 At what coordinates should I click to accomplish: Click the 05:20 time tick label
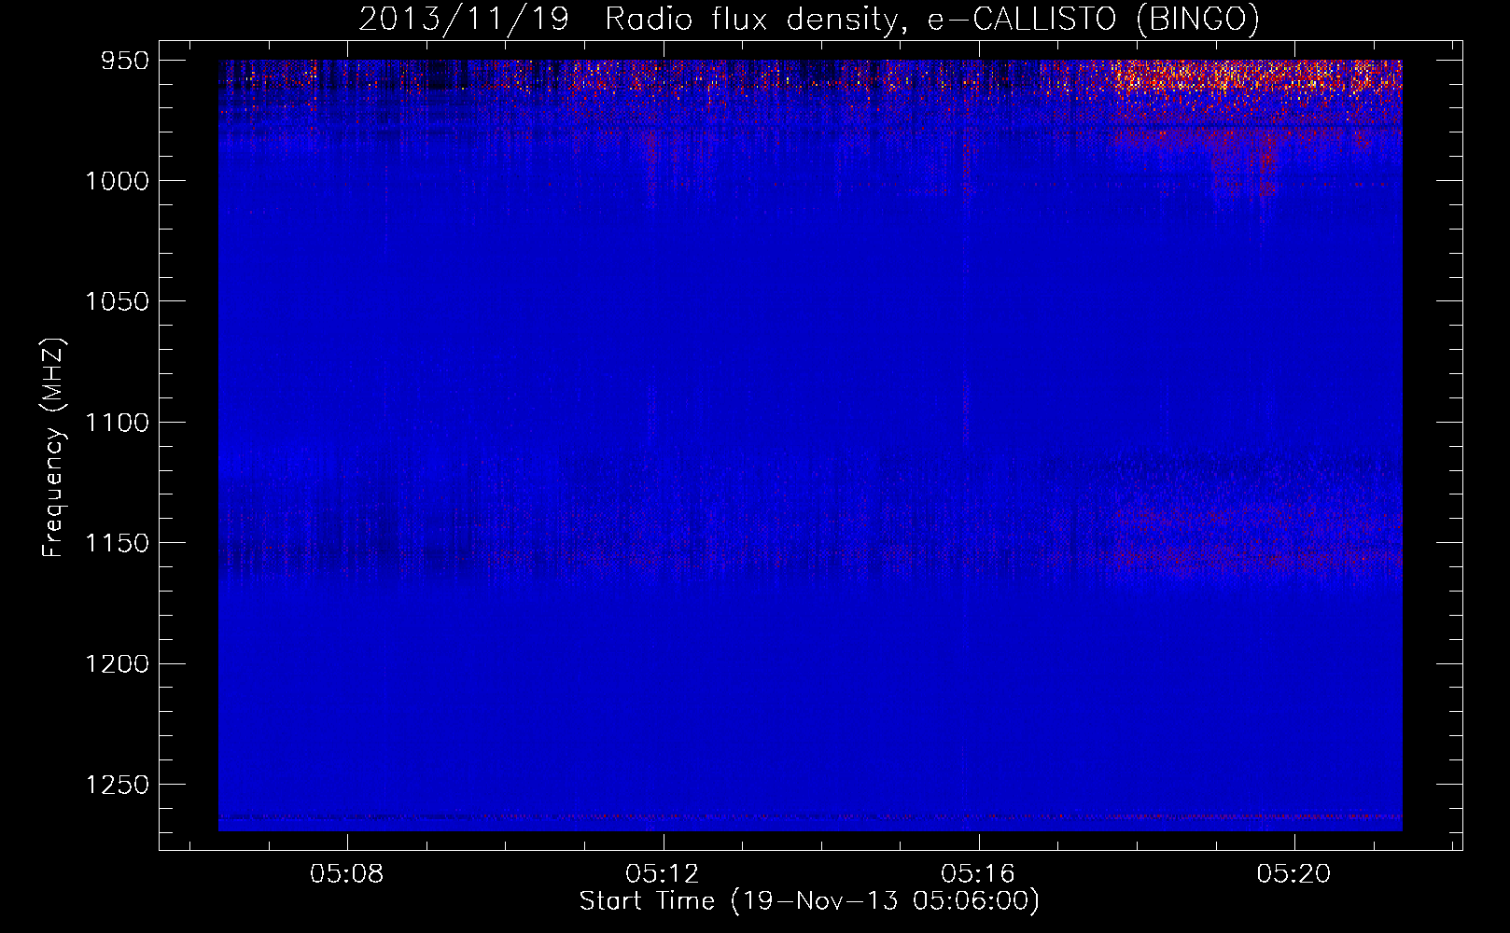point(1294,874)
